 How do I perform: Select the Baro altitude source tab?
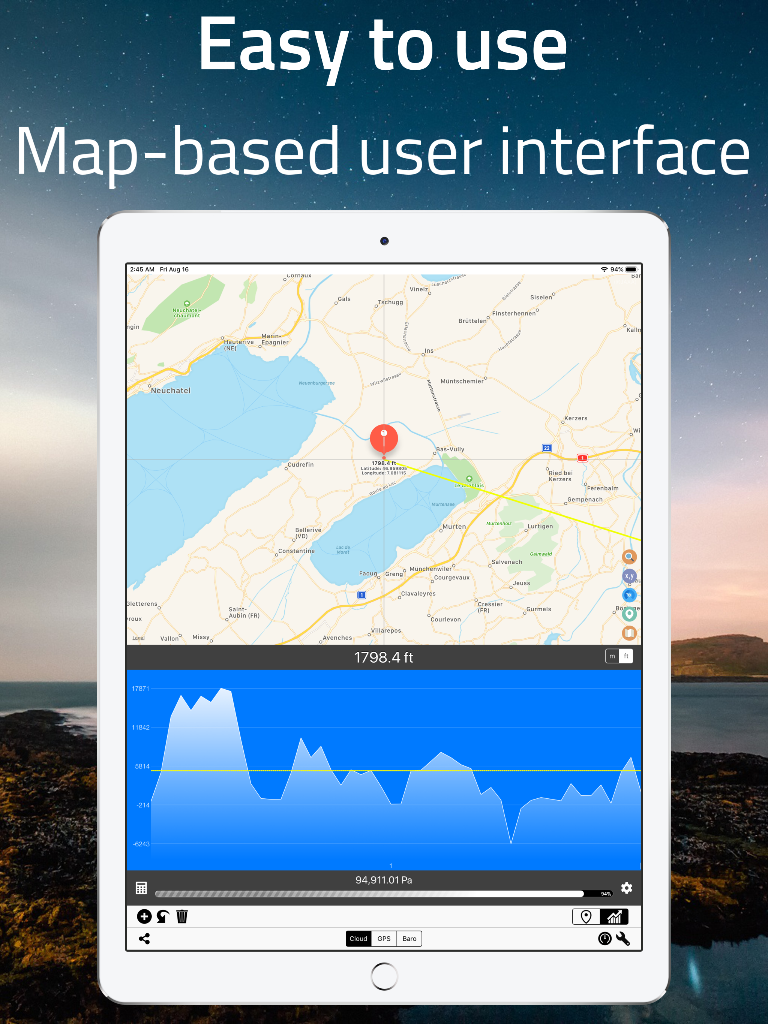(409, 939)
